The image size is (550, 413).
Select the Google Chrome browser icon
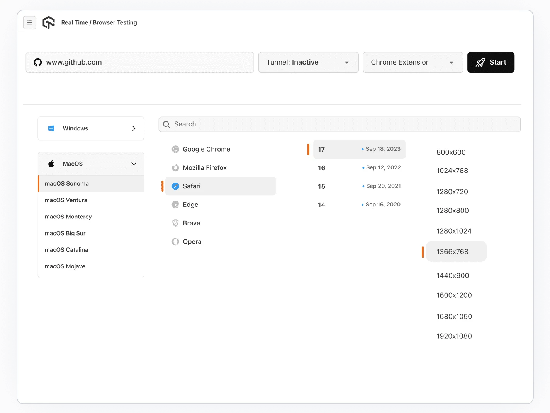tap(175, 149)
